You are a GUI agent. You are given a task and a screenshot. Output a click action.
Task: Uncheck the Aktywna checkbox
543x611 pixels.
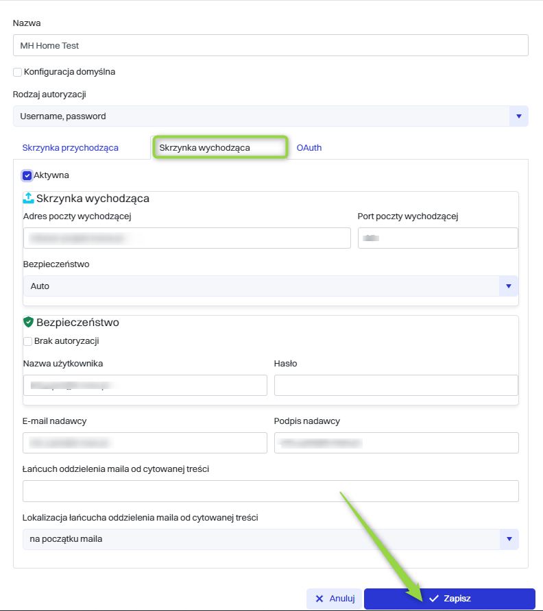(x=27, y=175)
